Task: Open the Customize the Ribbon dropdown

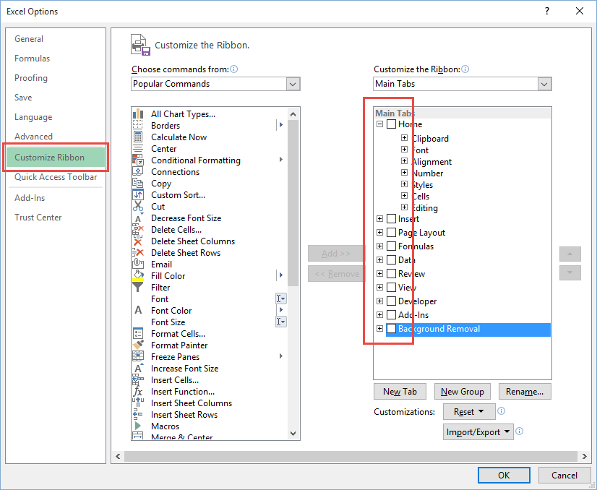Action: 544,84
